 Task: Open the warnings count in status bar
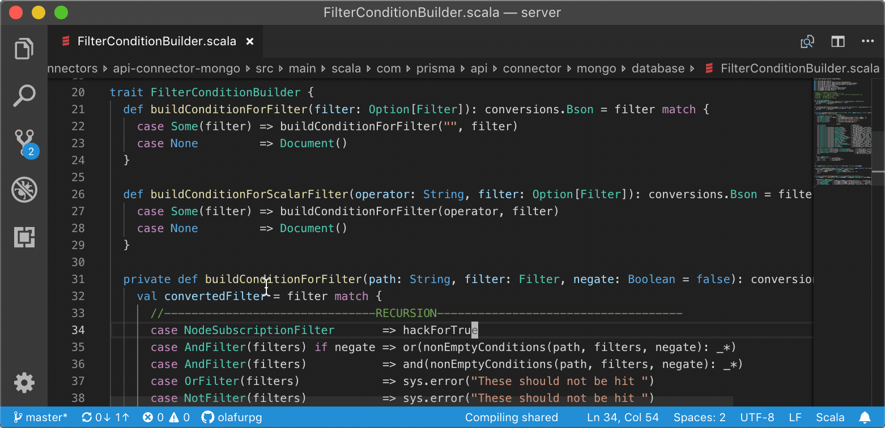[179, 418]
